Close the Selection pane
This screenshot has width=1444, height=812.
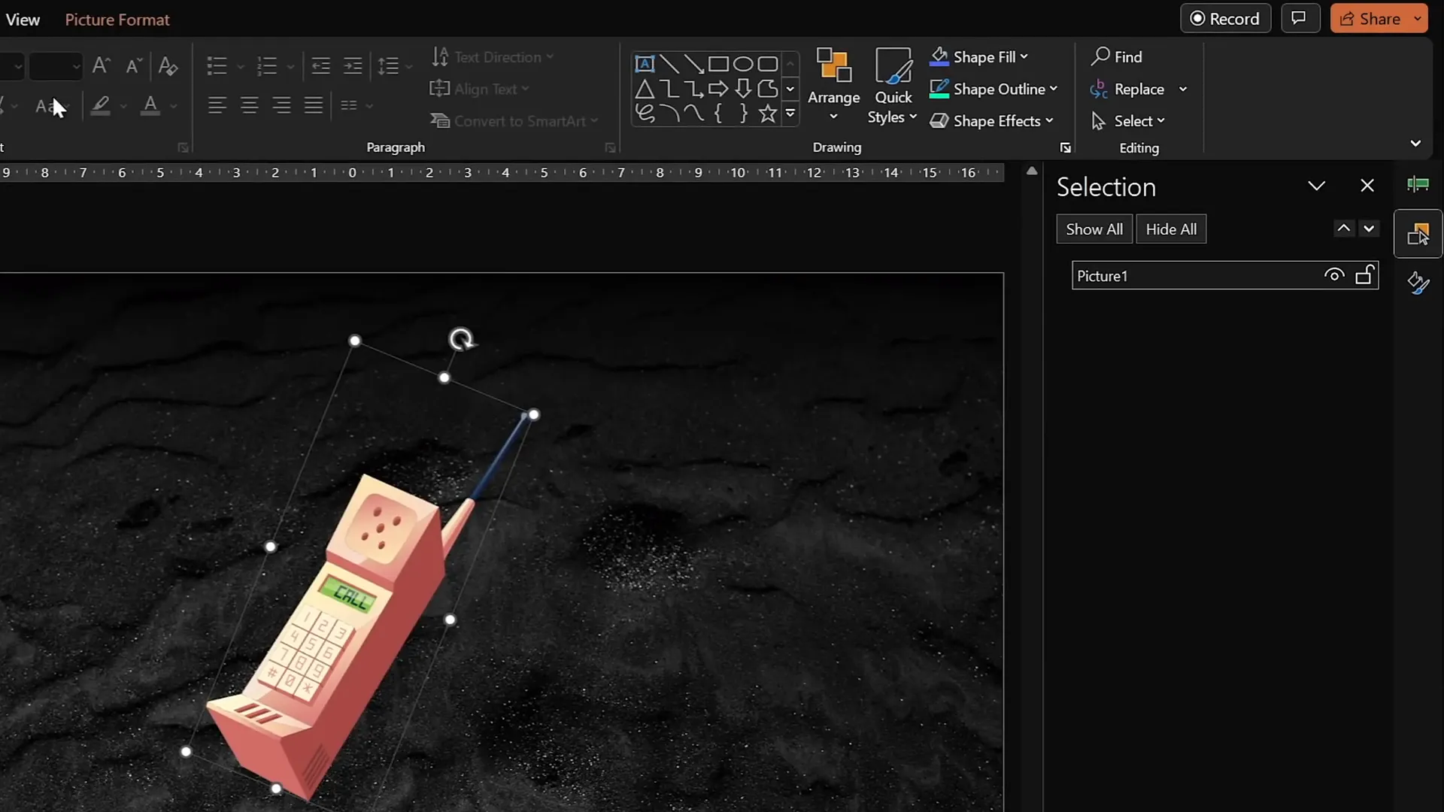(1367, 186)
